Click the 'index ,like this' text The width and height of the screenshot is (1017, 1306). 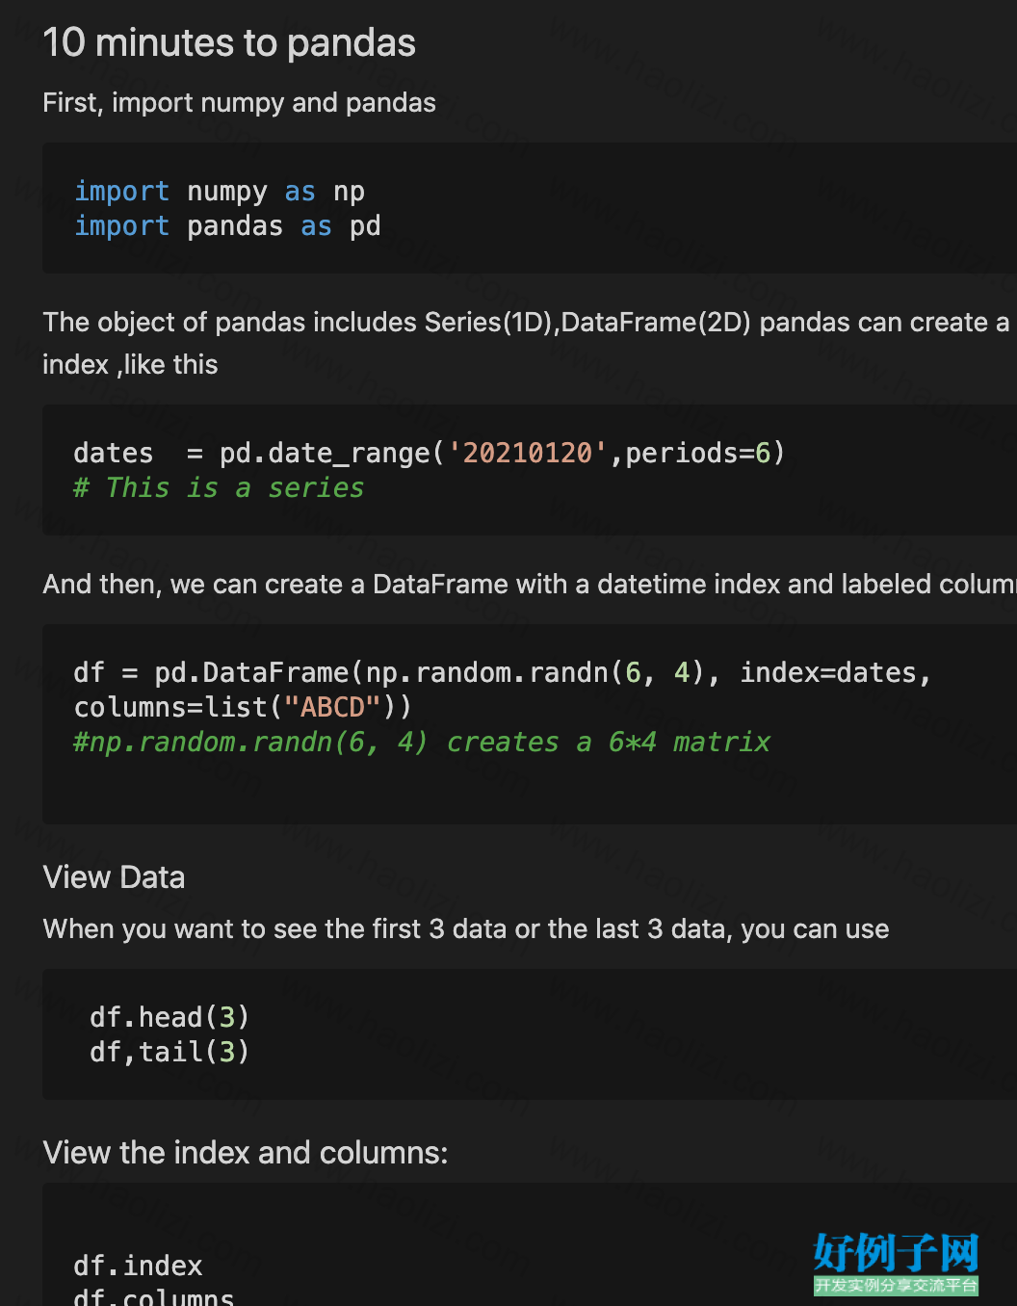(x=130, y=365)
